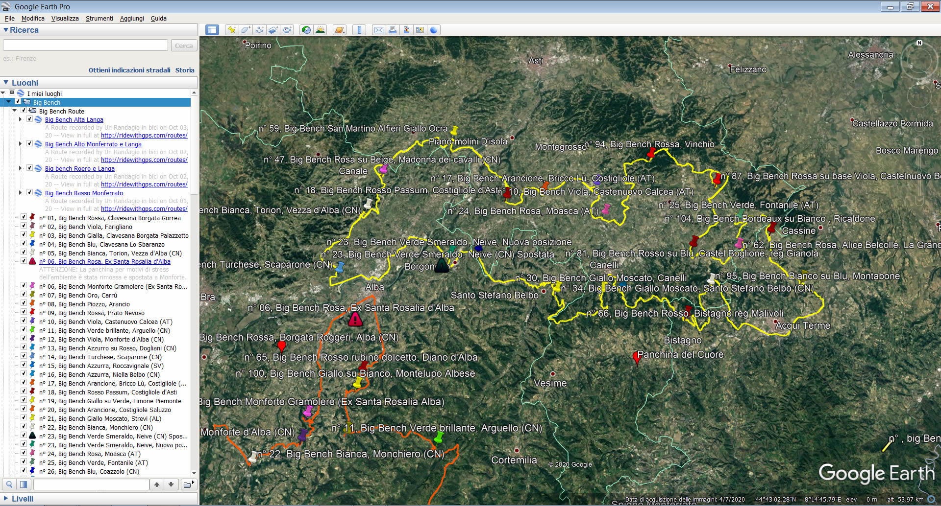Toggle checkbox for n° 07 Big Bench Oro, Carrù
The height and width of the screenshot is (506, 941).
(24, 295)
